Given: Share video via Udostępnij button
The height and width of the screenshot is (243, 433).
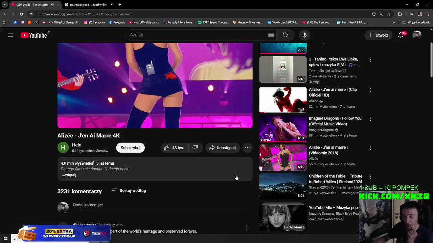Looking at the screenshot, I should point(222,147).
